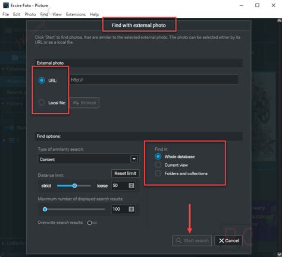Select Current view radio option
The image size is (282, 257).
158,165
